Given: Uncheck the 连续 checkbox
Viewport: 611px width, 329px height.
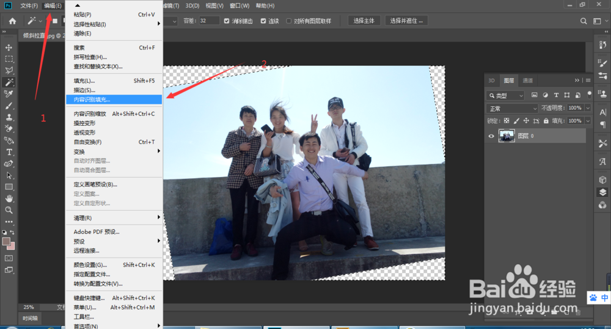Looking at the screenshot, I should (x=263, y=21).
